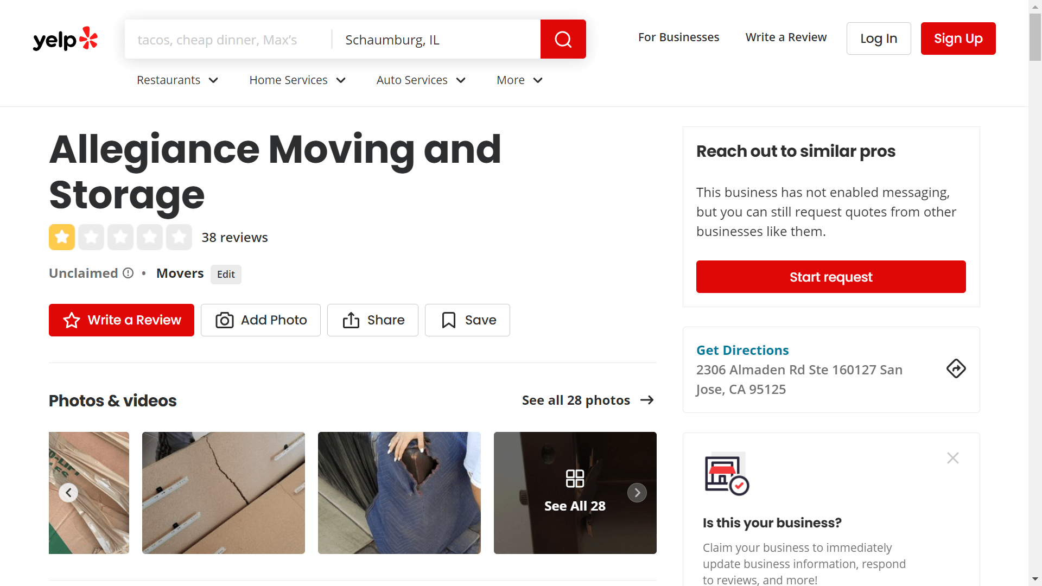Dismiss the 'Is this your business?' card

pyautogui.click(x=952, y=458)
